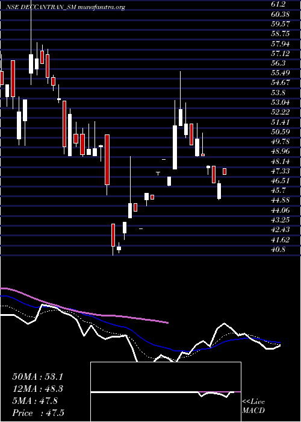Click the 48.96 price axis label

(281, 151)
